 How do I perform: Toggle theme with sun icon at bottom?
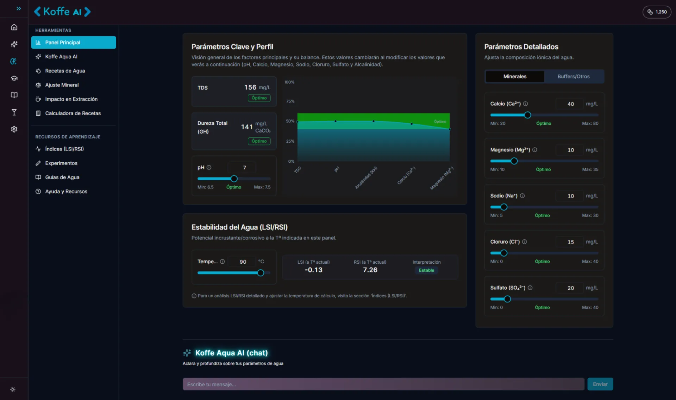point(13,389)
